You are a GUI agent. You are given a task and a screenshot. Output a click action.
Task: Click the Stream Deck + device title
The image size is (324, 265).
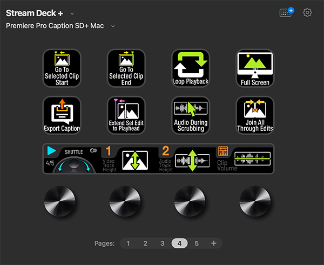tap(35, 13)
